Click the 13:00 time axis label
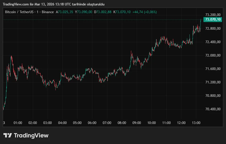 coord(196,123)
